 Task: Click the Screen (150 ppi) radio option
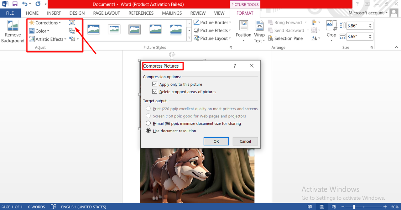148,116
